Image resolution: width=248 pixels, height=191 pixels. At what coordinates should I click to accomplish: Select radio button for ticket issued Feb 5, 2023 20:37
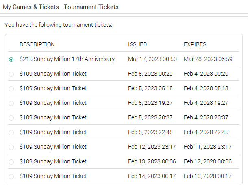coord(11,118)
